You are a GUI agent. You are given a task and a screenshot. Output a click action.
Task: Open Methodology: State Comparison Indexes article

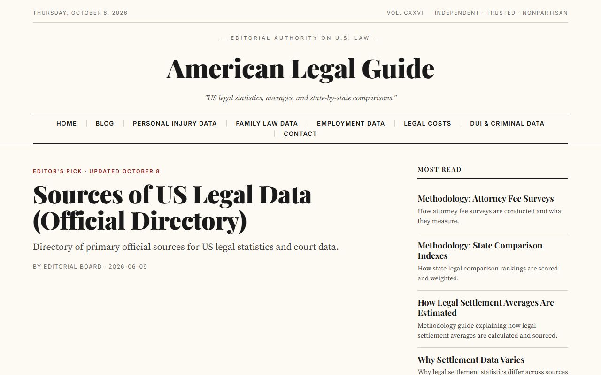pyautogui.click(x=480, y=250)
